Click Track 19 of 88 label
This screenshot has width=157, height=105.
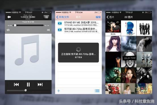pos(28,22)
